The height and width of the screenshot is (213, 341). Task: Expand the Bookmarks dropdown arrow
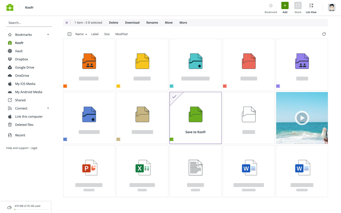48,35
